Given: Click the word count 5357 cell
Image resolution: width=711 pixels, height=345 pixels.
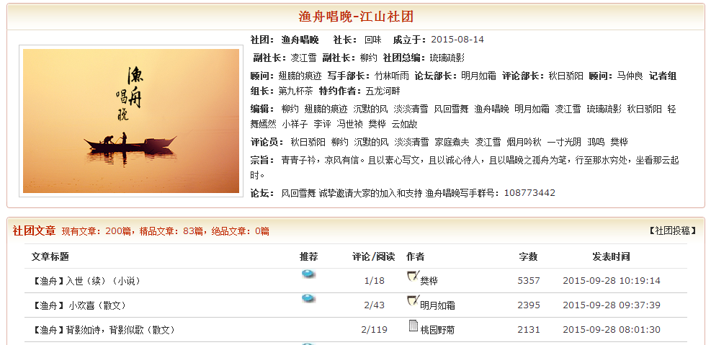Looking at the screenshot, I should [x=529, y=281].
